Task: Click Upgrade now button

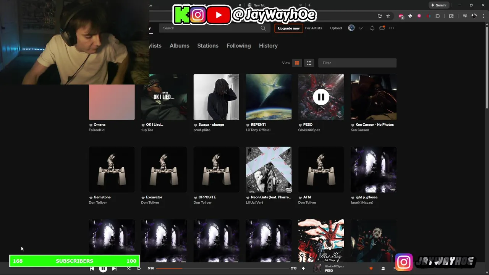Action: (288, 28)
